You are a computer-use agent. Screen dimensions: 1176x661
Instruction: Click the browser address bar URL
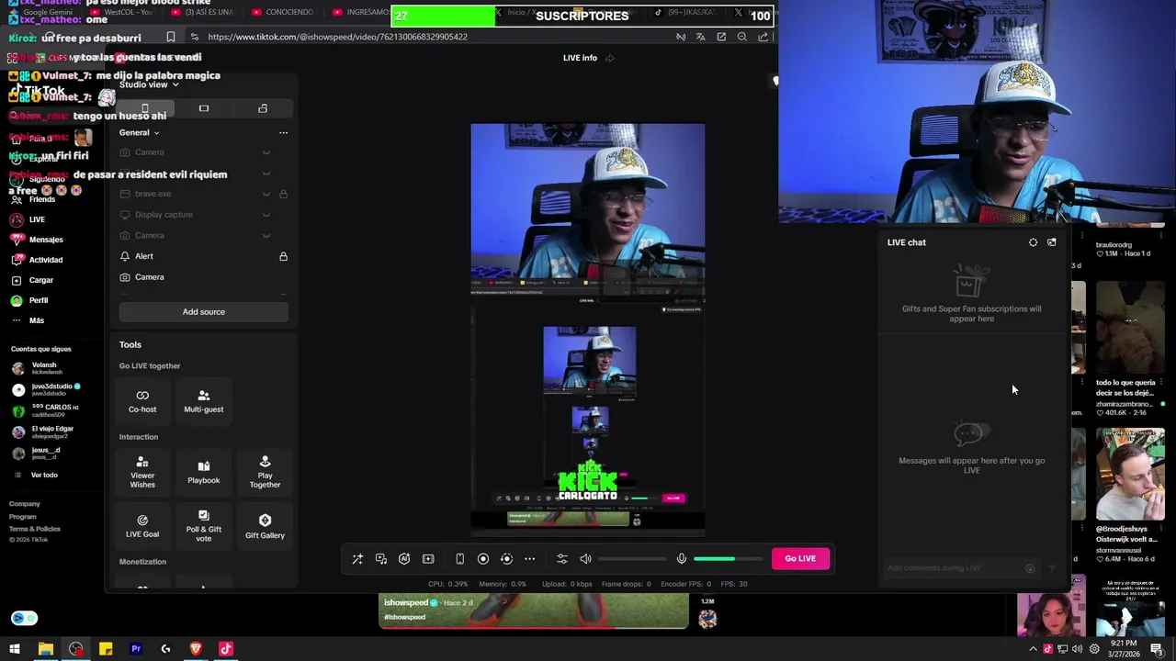click(x=338, y=37)
